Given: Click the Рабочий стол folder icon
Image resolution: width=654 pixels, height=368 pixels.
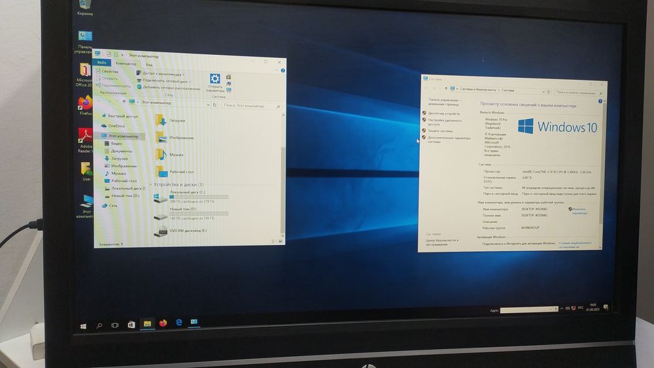Looking at the screenshot, I should click(x=162, y=171).
